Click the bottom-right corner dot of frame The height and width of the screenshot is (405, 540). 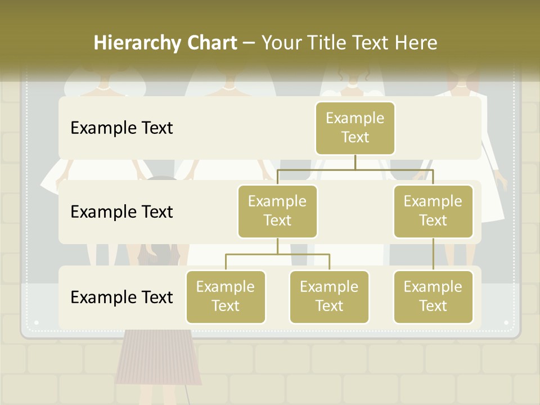506,323
